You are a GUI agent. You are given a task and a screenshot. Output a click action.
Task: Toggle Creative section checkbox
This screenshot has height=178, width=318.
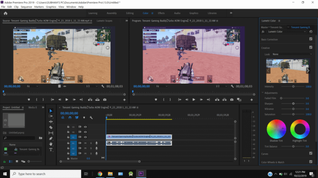click(311, 47)
